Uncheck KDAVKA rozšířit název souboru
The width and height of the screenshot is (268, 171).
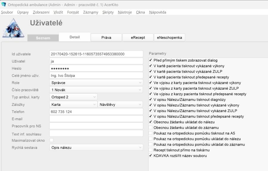(x=151, y=156)
